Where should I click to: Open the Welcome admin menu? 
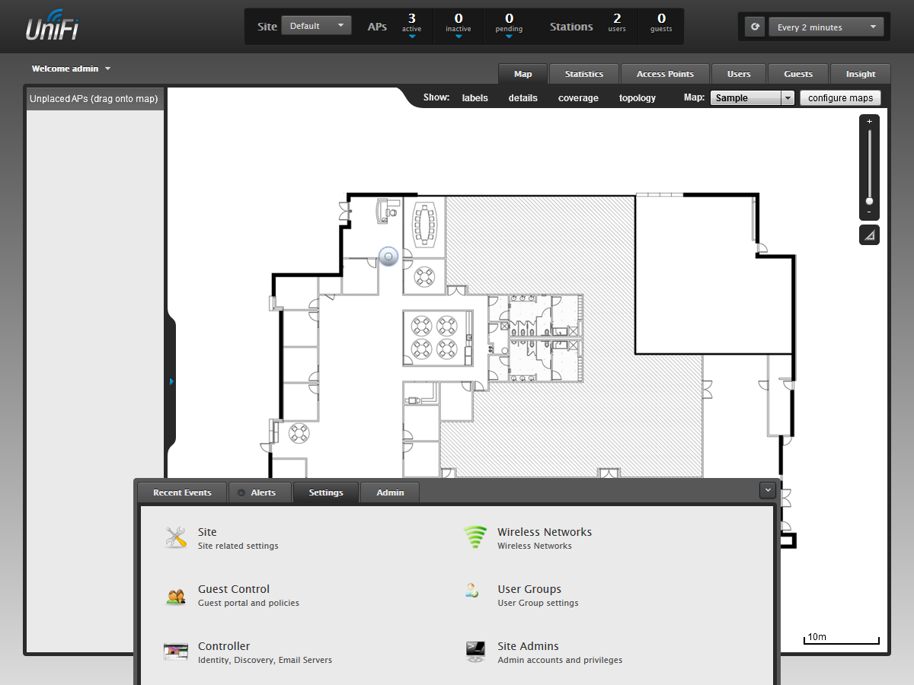(x=71, y=68)
